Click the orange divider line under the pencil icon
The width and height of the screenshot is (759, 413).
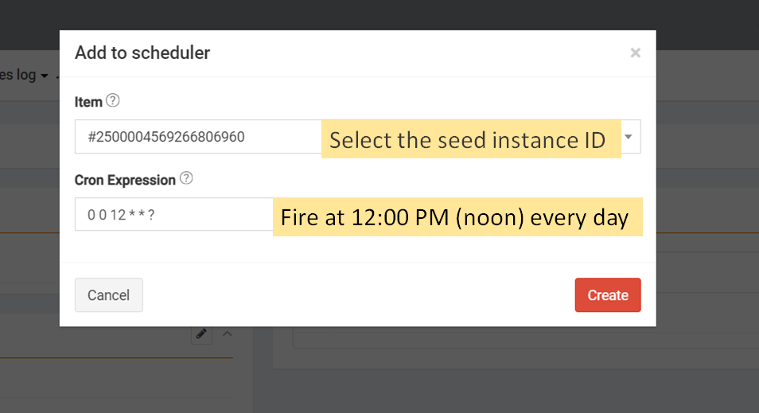pyautogui.click(x=116, y=358)
